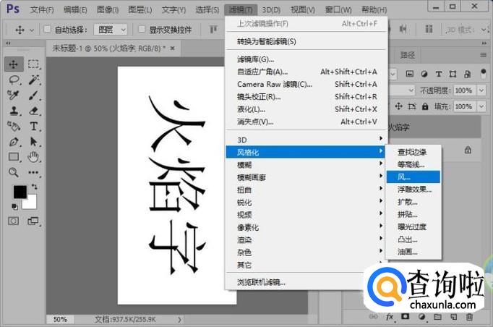The height and width of the screenshot is (327, 493).
Task: Choose 风... in the stylize submenu
Action: [413, 177]
